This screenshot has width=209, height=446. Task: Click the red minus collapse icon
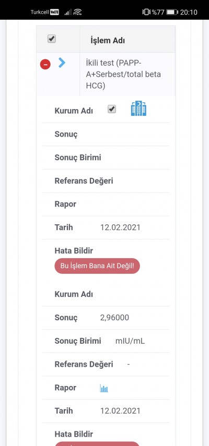coord(45,64)
